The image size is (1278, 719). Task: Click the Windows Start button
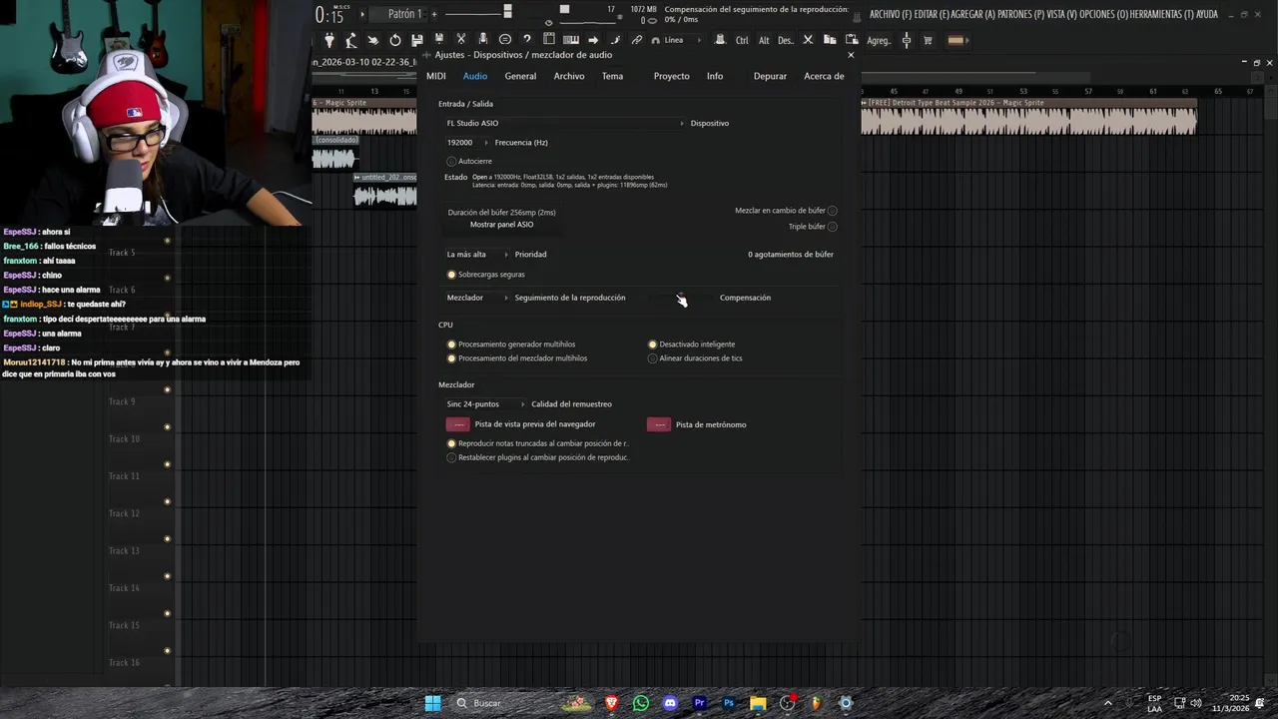click(432, 703)
